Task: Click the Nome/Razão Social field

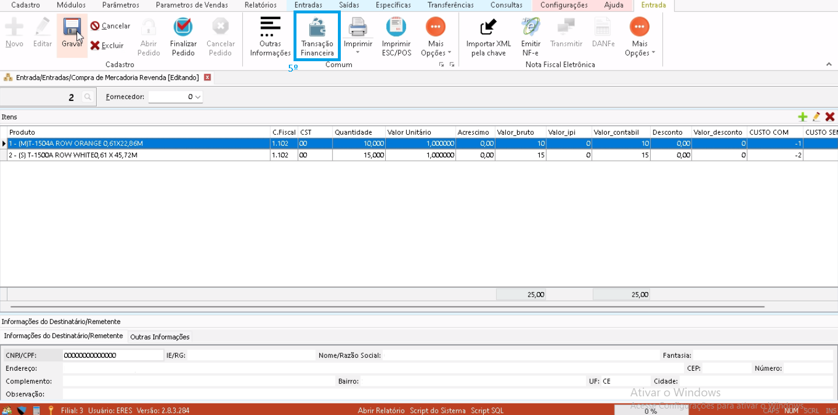Action: click(x=521, y=355)
